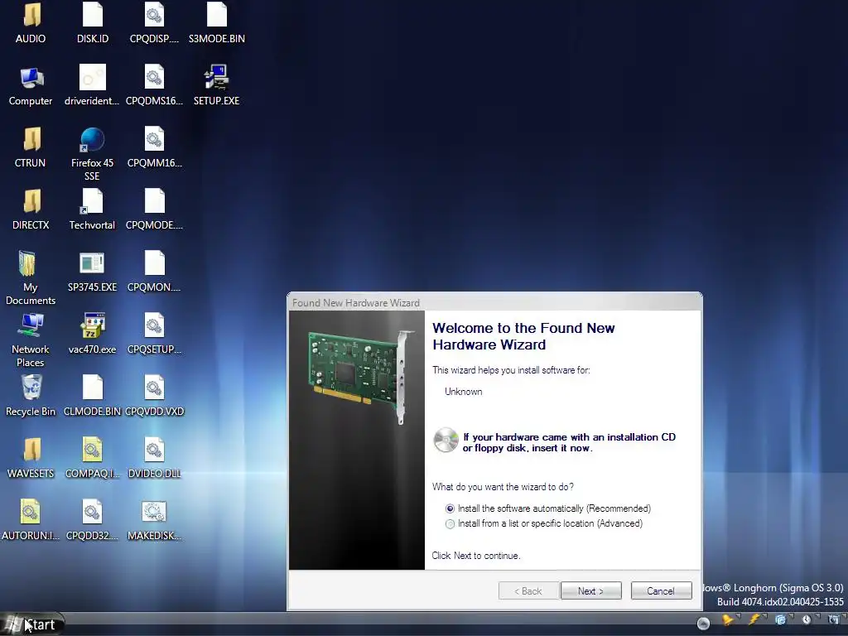Select the AUTORUN.I file icon
Image resolution: width=848 pixels, height=636 pixels.
pos(31,512)
